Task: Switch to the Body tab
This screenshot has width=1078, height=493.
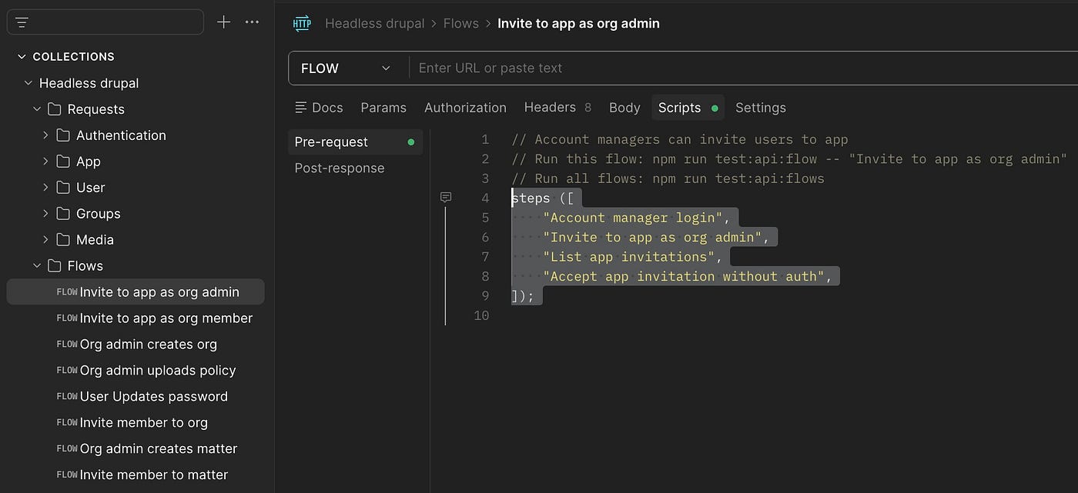Action: 624,108
